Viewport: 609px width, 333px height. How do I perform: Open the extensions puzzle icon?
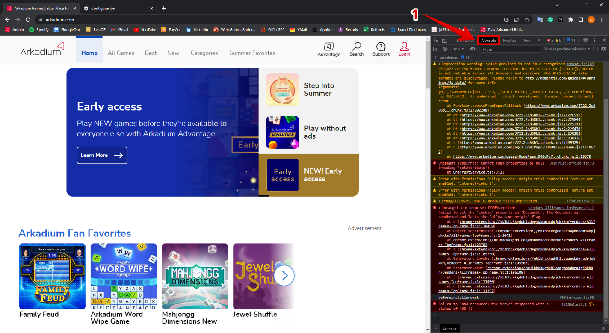[x=571, y=20]
